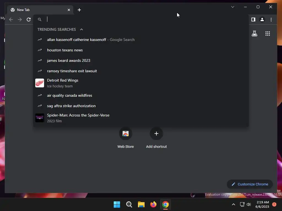
Task: Click the trending arrow beside houston texans news
Action: coord(40,50)
